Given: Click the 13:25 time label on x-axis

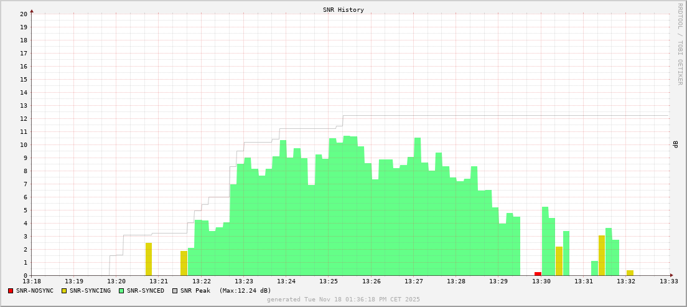Looking at the screenshot, I should pos(329,281).
